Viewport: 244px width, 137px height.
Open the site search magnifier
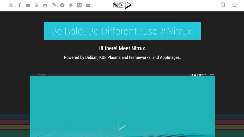click(223, 5)
